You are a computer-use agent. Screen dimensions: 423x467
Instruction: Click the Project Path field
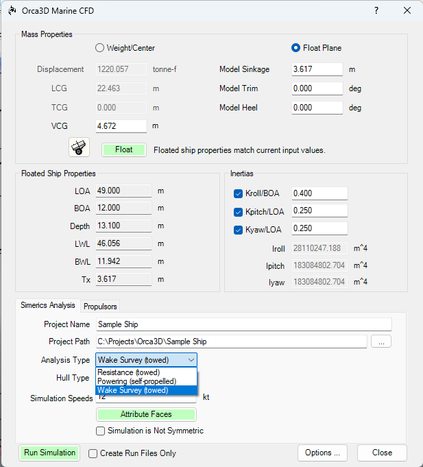pyautogui.click(x=231, y=342)
